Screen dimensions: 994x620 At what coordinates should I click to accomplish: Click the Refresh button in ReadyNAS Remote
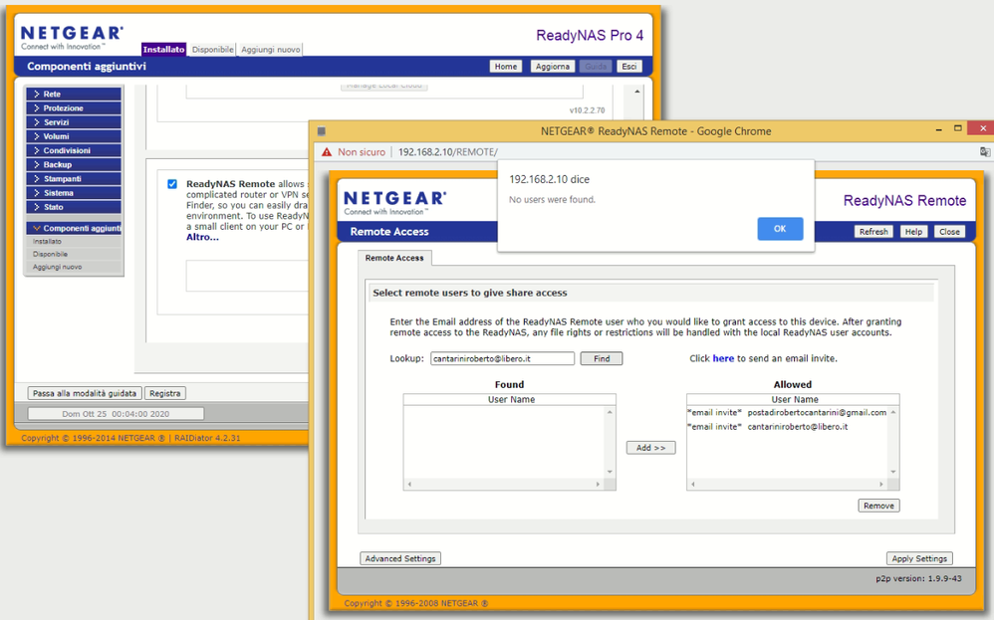click(x=873, y=232)
